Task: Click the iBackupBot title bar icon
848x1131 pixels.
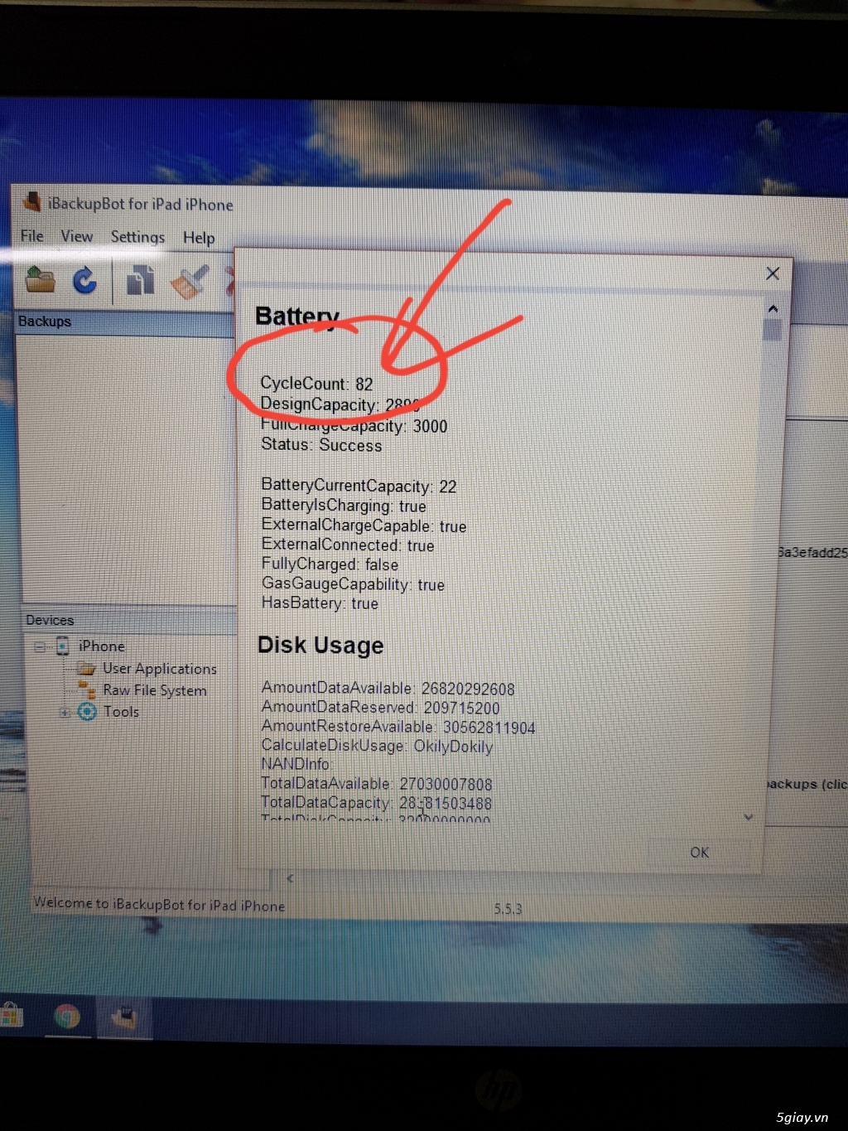Action: click(32, 201)
